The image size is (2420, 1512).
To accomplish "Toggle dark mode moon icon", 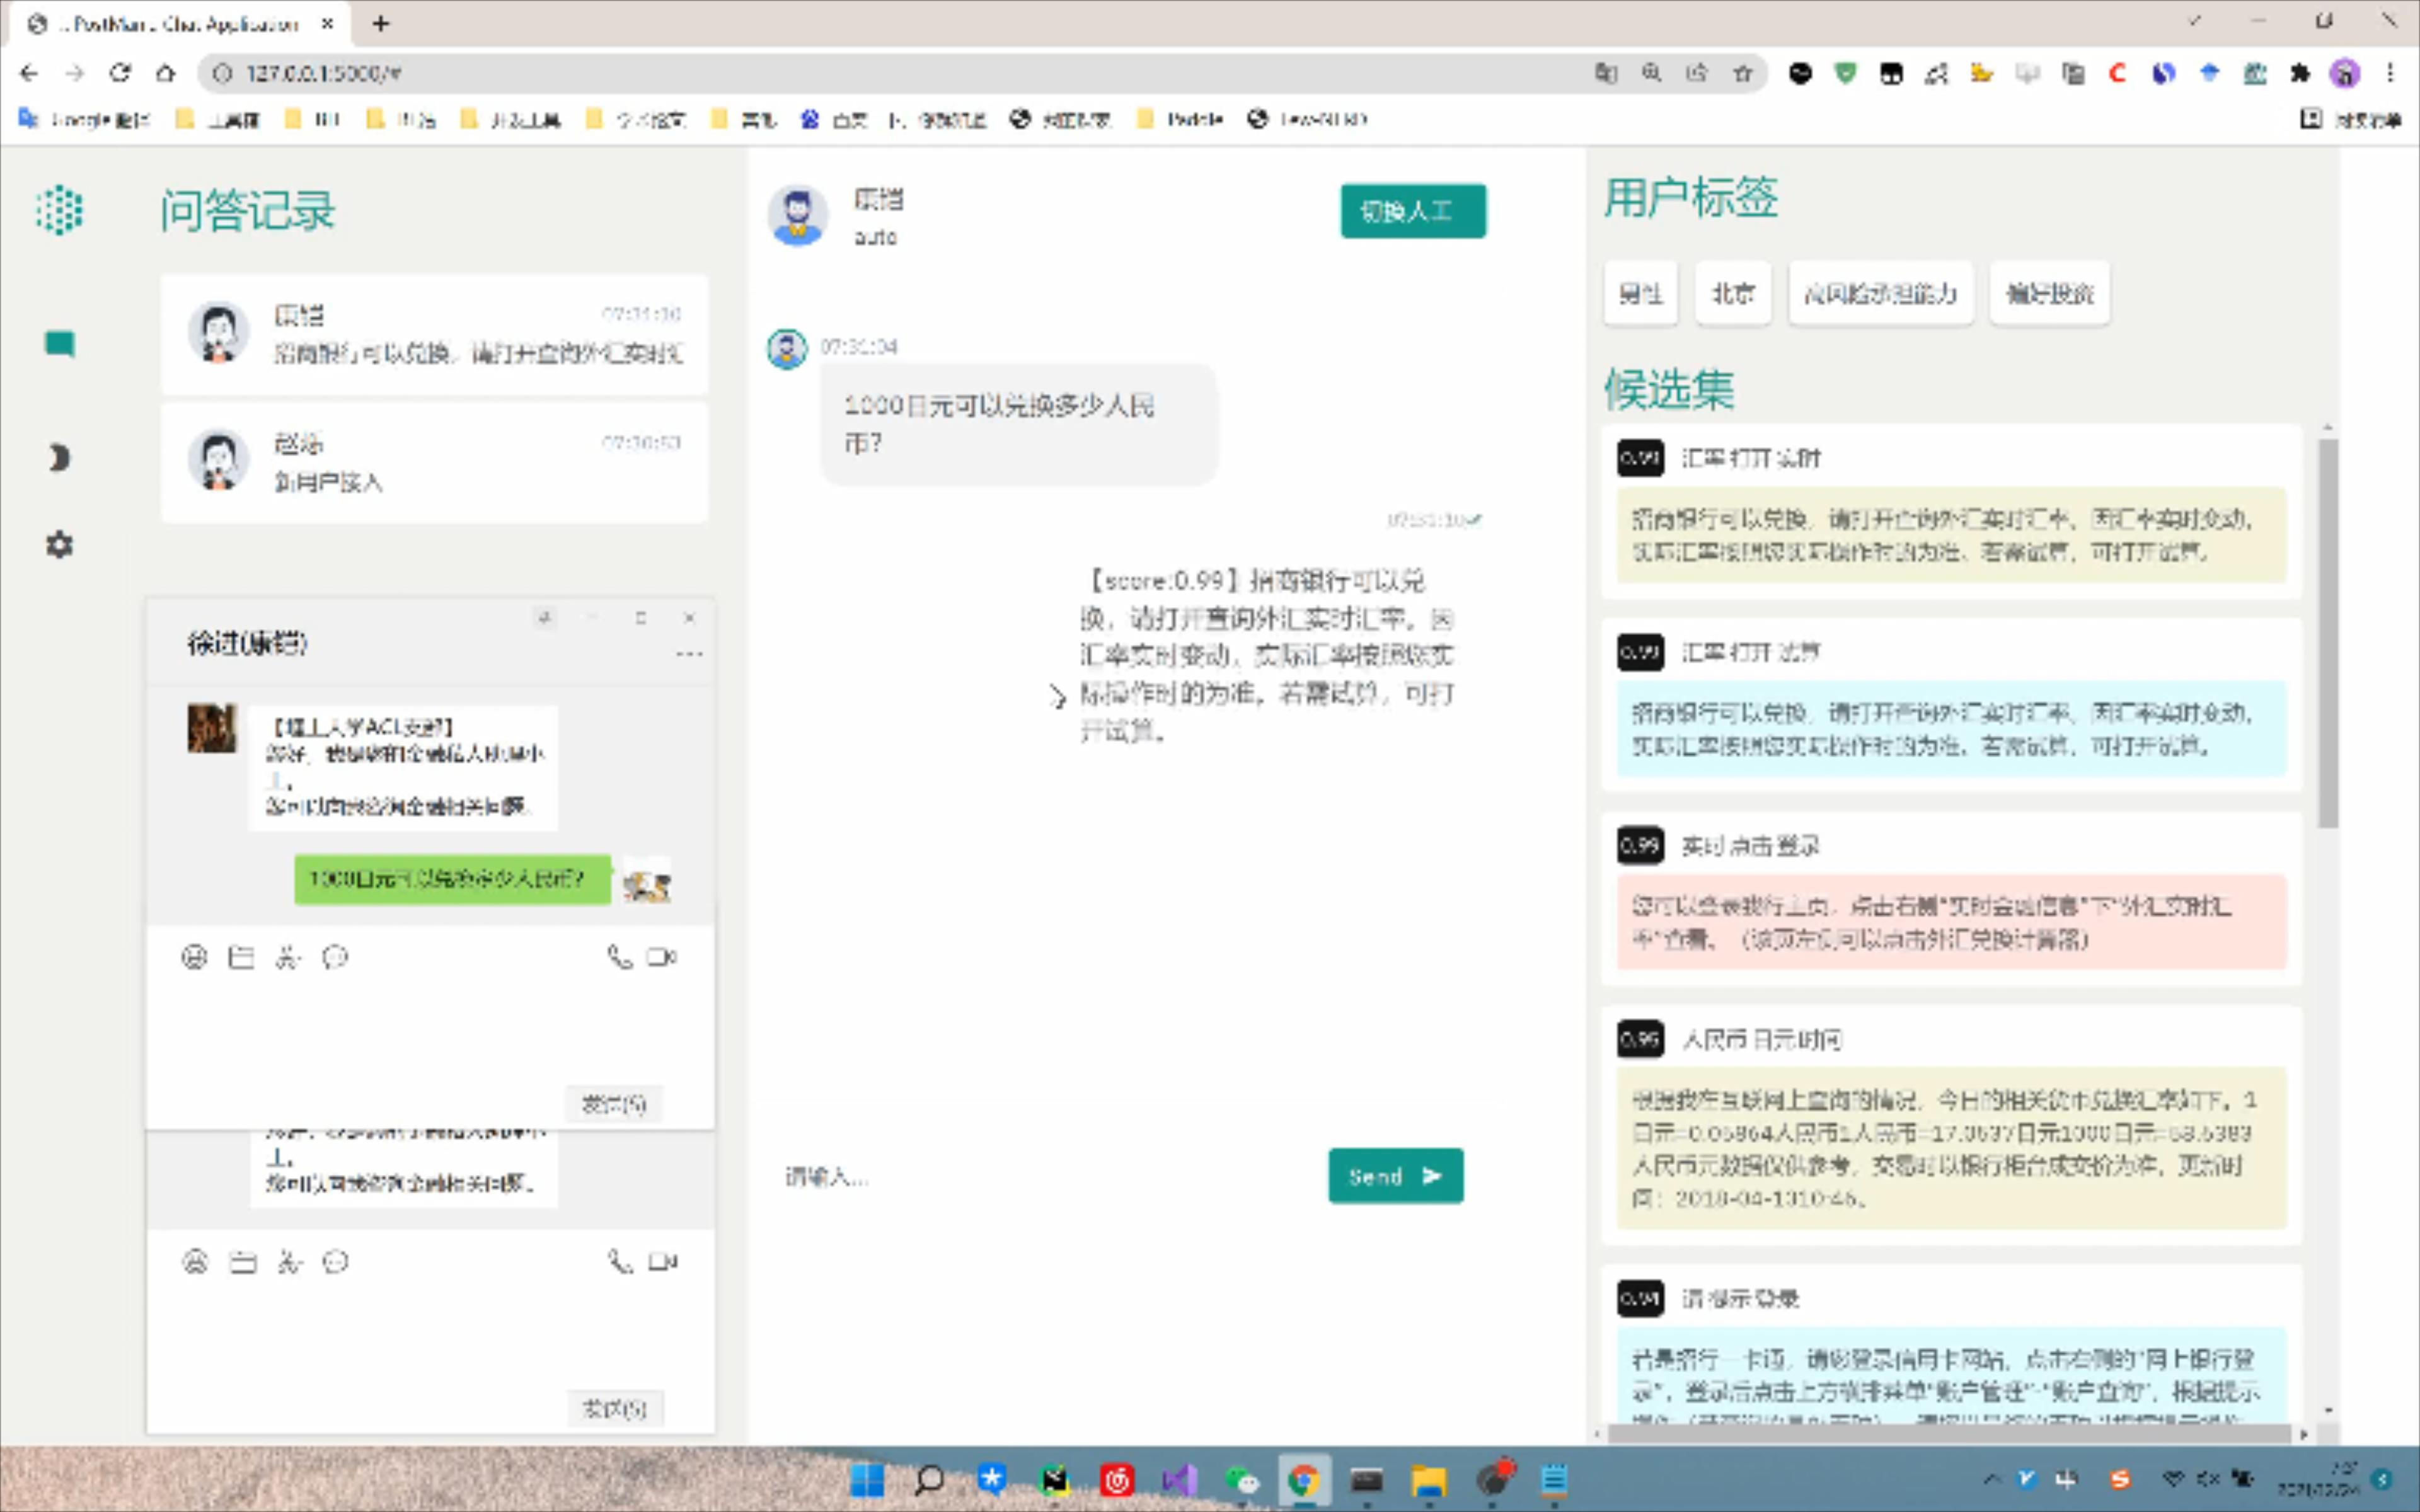I will click(59, 458).
